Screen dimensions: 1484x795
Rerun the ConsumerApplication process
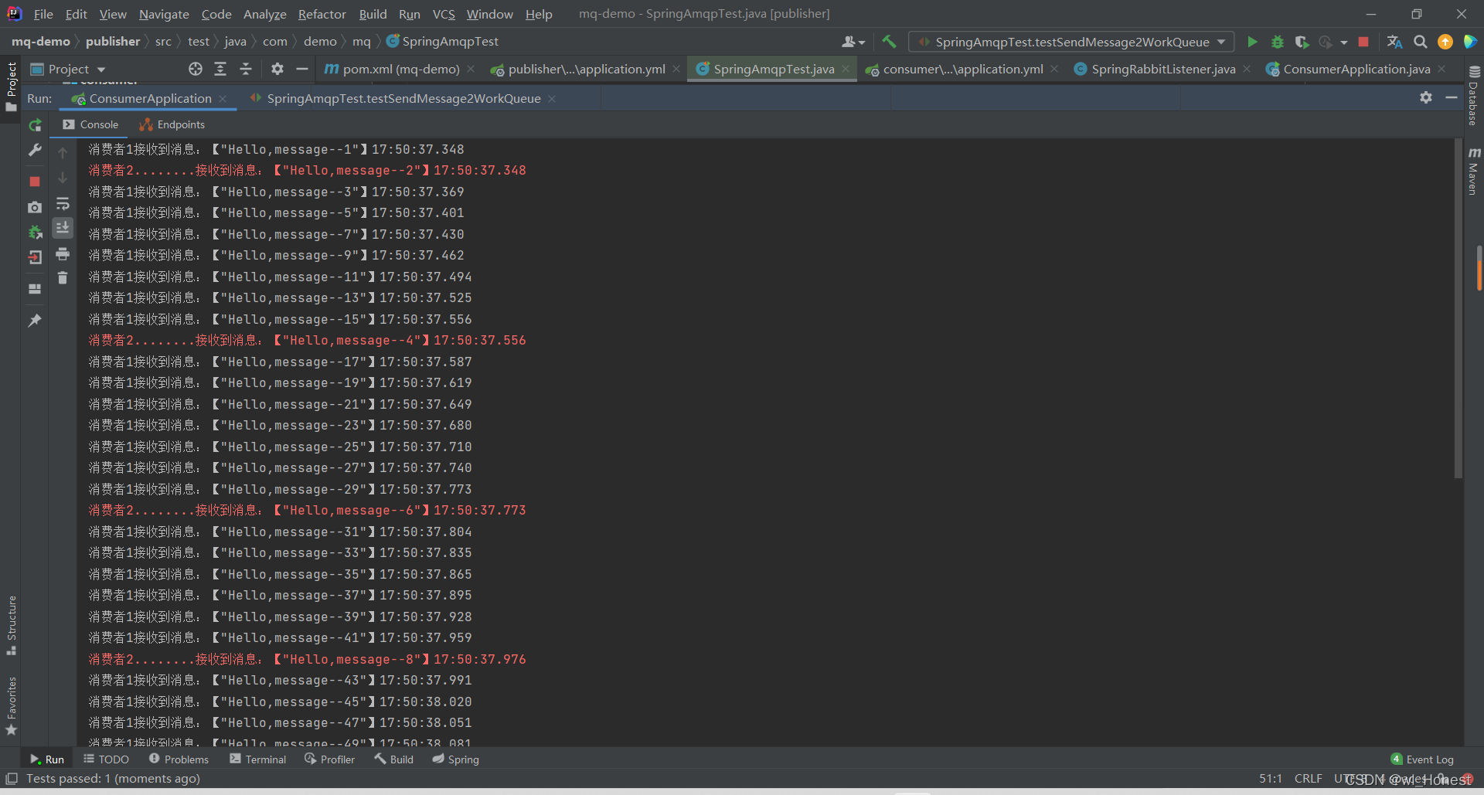coord(35,125)
